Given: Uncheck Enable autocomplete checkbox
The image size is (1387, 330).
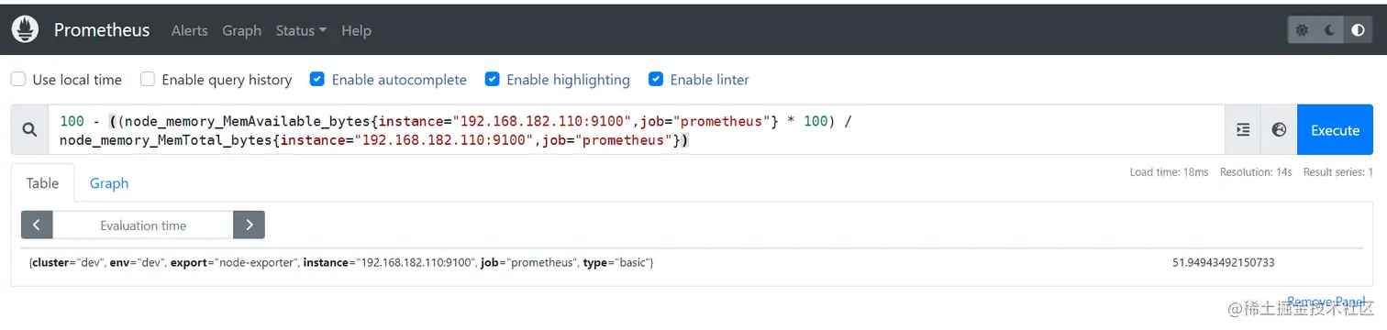Looking at the screenshot, I should coord(317,80).
